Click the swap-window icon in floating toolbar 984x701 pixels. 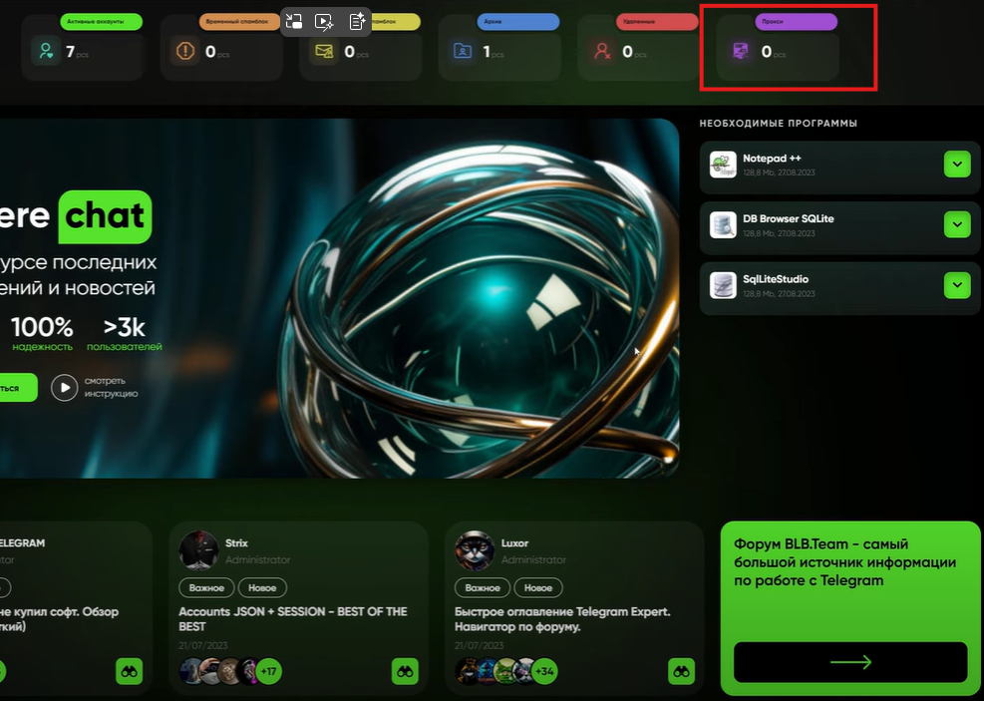click(x=294, y=22)
